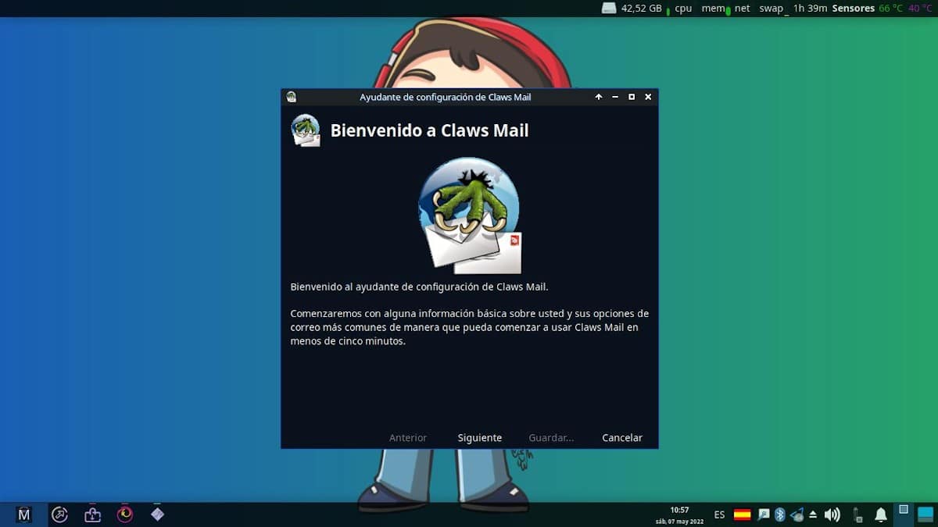This screenshot has height=527, width=938.
Task: Click the greyed Guardar... button
Action: (x=551, y=438)
